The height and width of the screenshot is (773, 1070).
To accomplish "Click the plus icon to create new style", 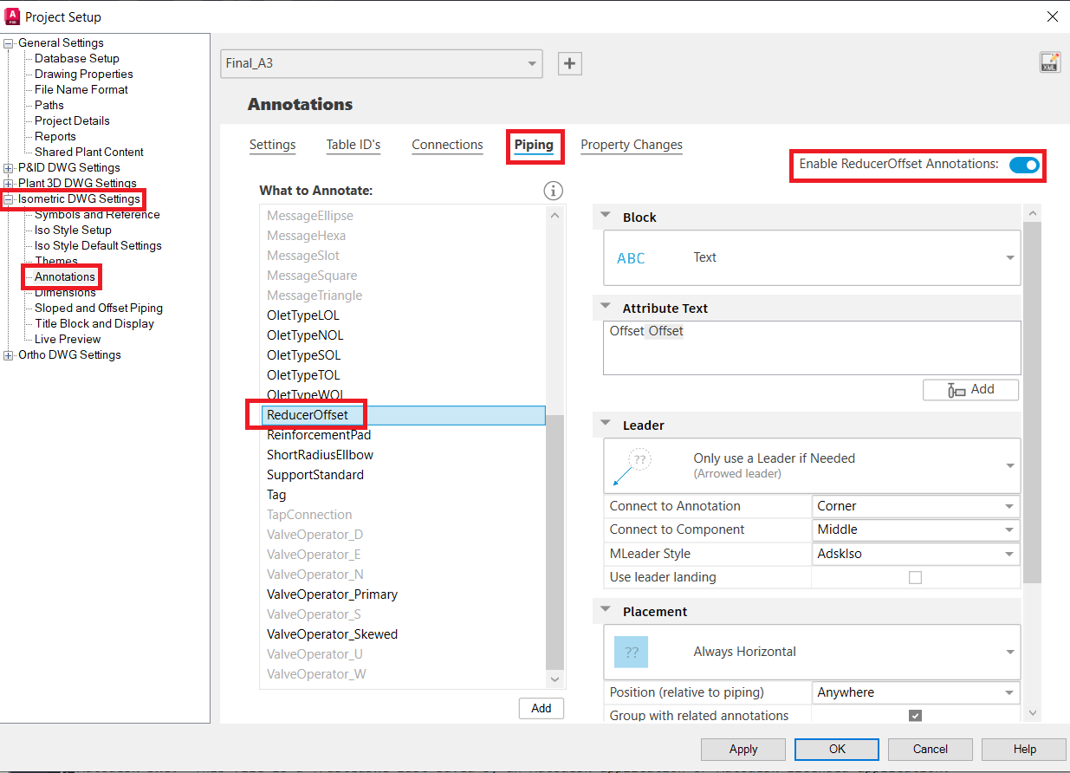I will point(569,63).
